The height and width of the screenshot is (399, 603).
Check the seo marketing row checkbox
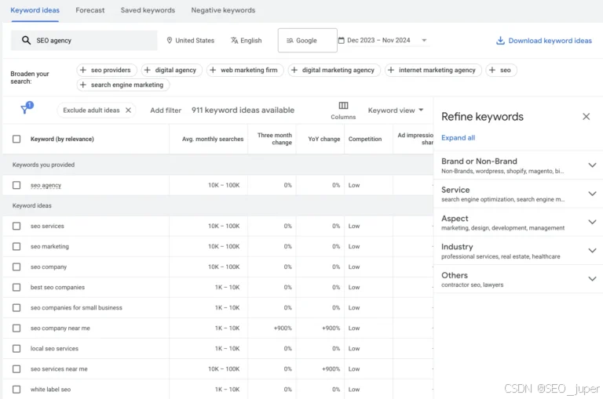pyautogui.click(x=16, y=246)
